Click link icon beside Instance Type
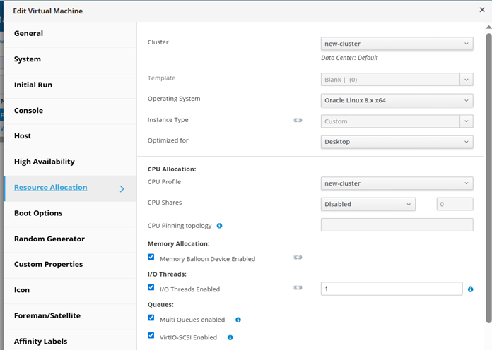This screenshot has height=350, width=492. click(x=298, y=121)
